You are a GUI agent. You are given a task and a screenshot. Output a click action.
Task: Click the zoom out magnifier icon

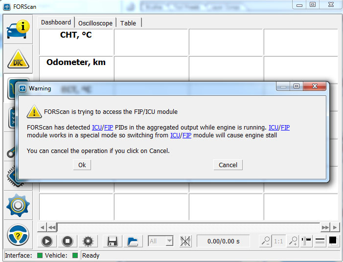tap(265, 241)
